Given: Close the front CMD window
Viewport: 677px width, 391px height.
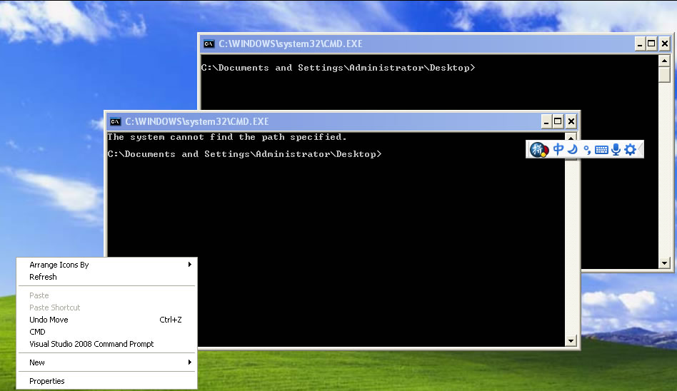Looking at the screenshot, I should pos(571,122).
